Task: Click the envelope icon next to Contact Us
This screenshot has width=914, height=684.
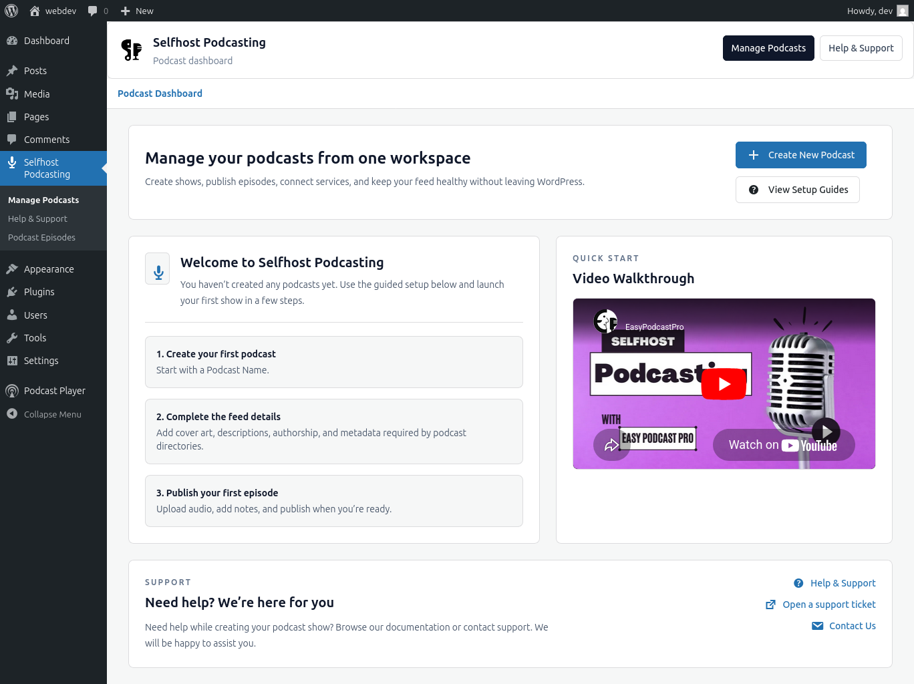Action: [x=817, y=626]
